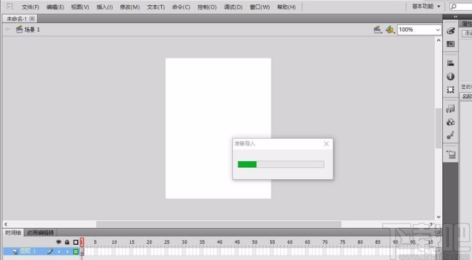
Task: Toggle outline view header for all layers
Action: (76, 242)
